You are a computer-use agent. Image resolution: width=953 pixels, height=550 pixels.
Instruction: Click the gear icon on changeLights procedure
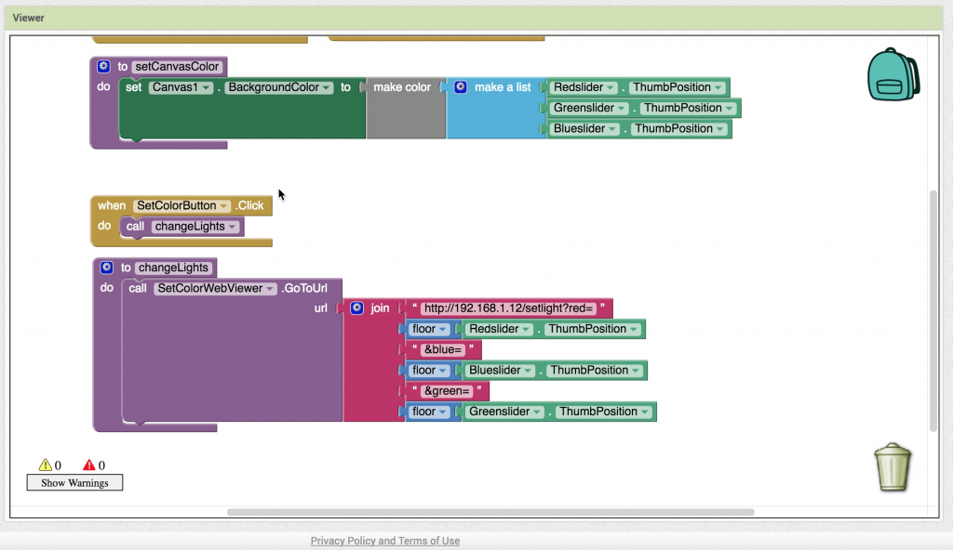[x=107, y=268]
